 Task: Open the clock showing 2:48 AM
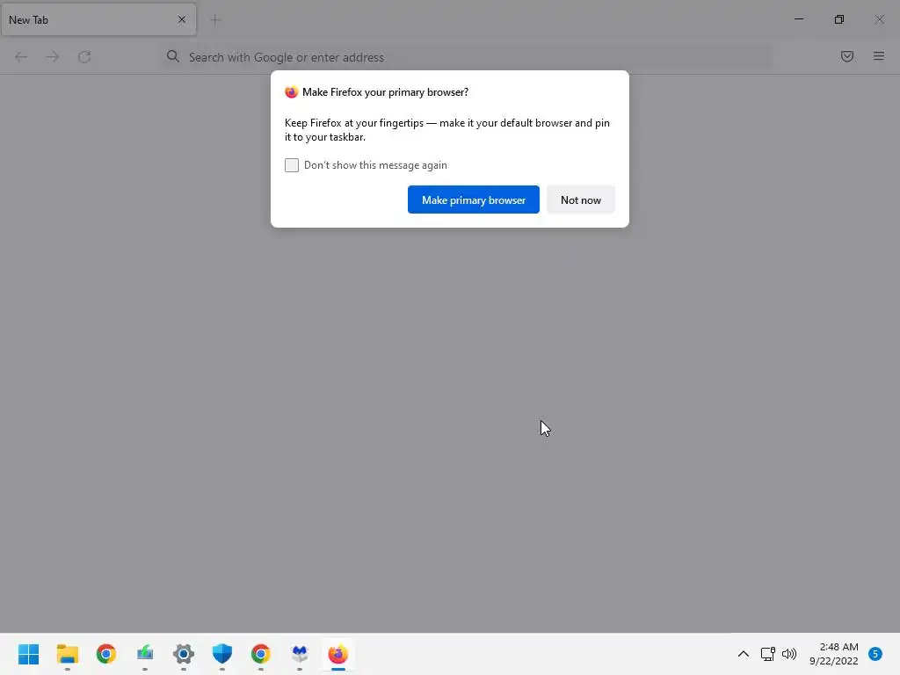[834, 654]
